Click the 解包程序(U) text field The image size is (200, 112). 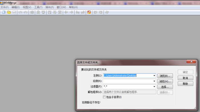129,92
